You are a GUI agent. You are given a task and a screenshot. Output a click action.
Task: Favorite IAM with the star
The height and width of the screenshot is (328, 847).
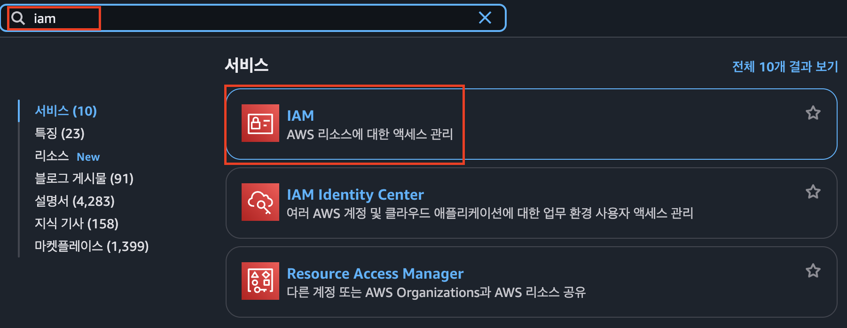click(x=813, y=113)
